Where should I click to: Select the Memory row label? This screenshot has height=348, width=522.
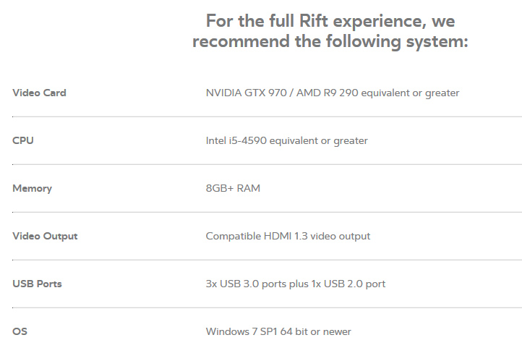(32, 188)
